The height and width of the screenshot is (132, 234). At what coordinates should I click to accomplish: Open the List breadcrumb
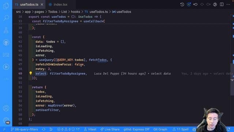pos(64,12)
